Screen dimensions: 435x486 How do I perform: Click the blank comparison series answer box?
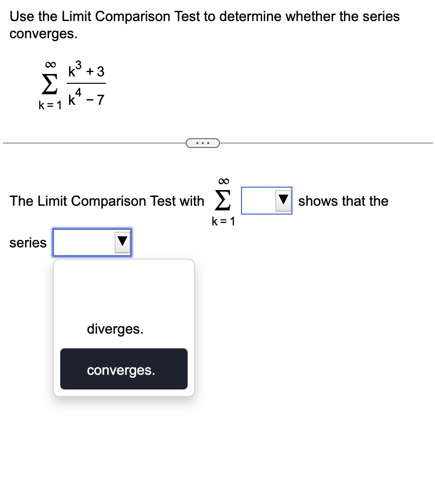click(x=266, y=200)
